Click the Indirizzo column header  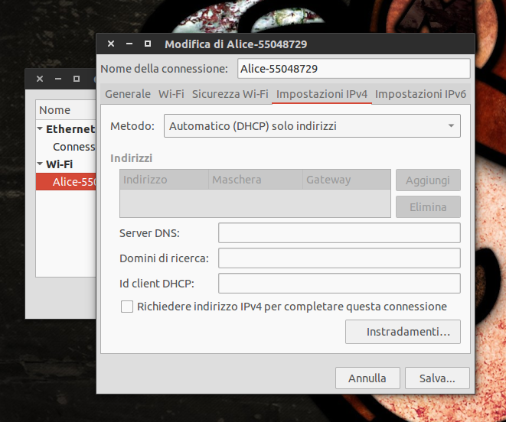[165, 180]
